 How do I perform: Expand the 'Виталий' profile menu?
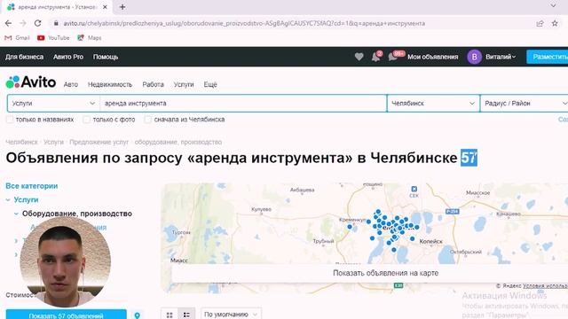[501, 57]
